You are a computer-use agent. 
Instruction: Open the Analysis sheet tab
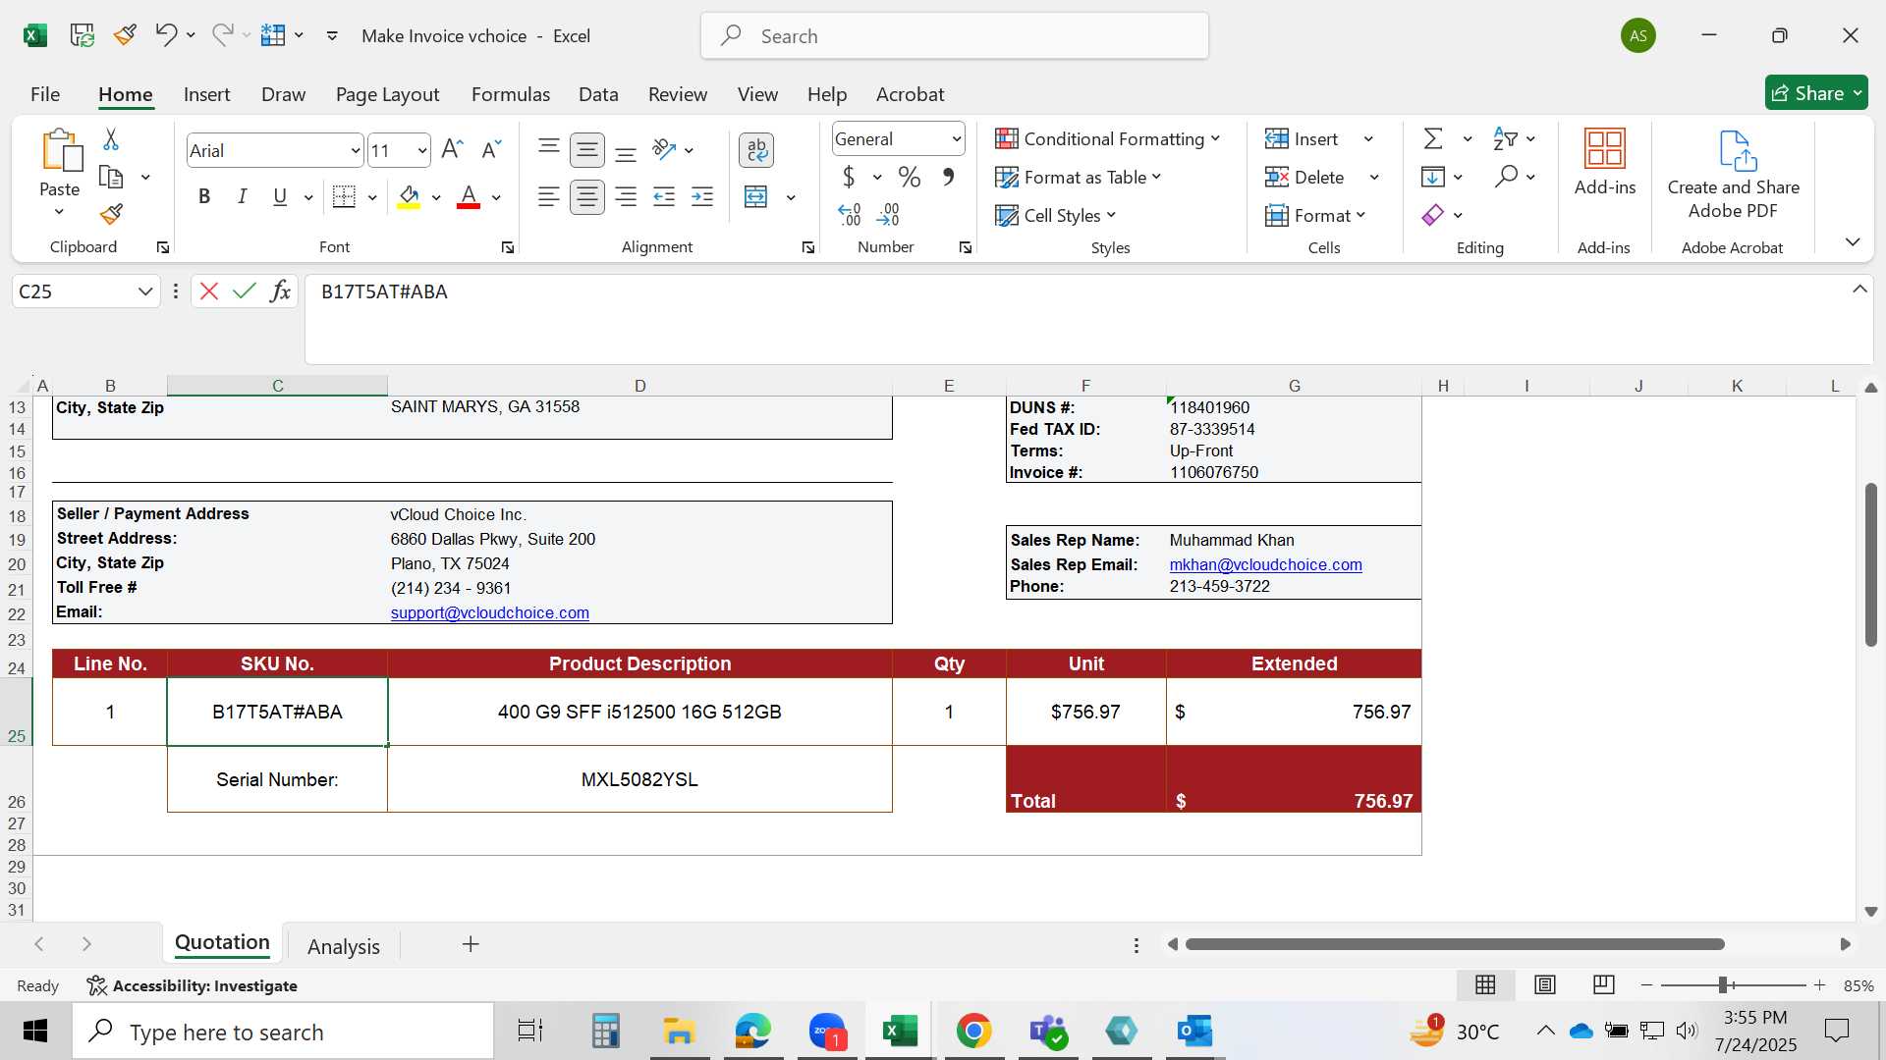coord(344,946)
